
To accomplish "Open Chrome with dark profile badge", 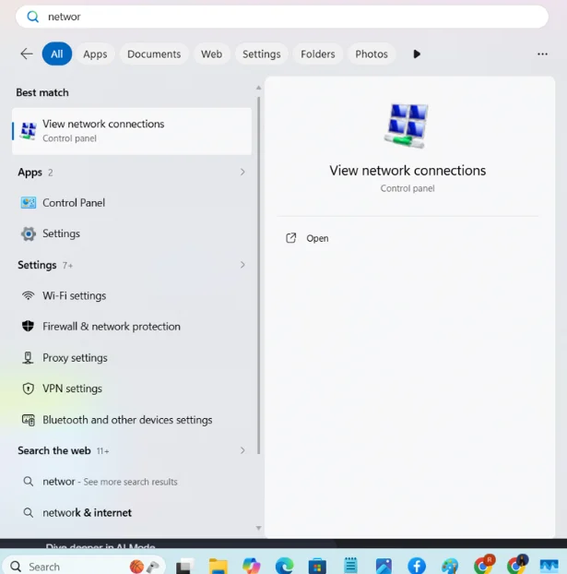I will [517, 565].
